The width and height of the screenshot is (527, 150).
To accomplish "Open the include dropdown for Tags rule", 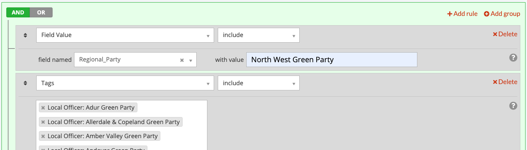I will coord(259,83).
